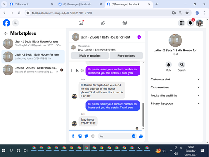
Task: Attach a photo using the image icon
Action: tap(80, 136)
